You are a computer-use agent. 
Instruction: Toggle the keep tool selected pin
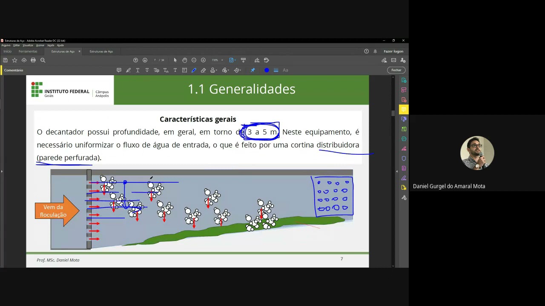click(252, 70)
